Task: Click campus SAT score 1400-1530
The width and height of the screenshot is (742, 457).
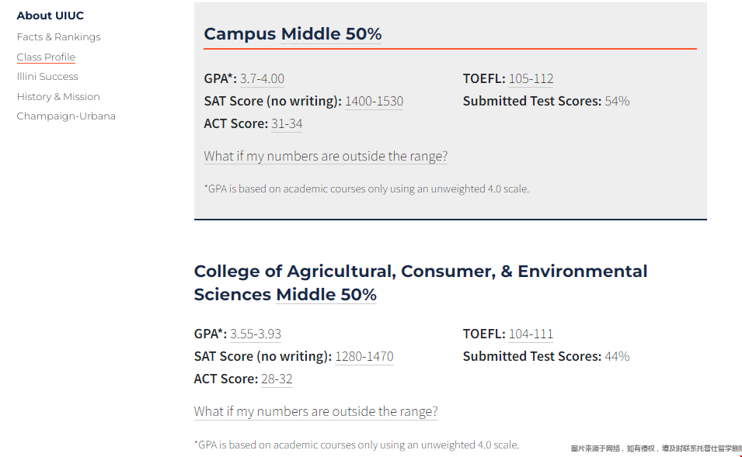Action: point(374,101)
